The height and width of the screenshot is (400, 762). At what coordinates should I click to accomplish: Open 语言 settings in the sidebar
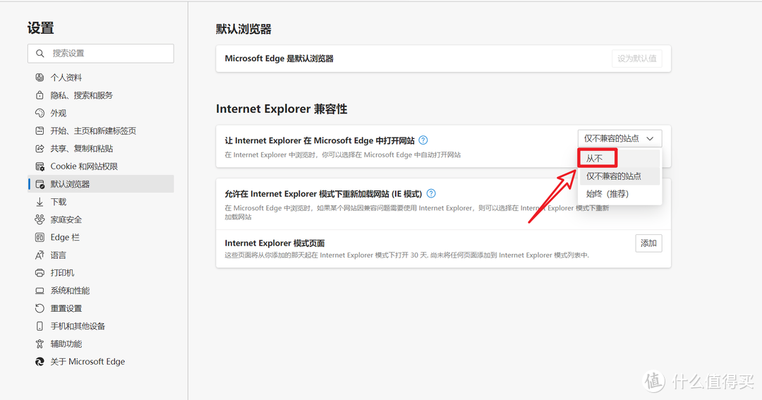(x=59, y=255)
